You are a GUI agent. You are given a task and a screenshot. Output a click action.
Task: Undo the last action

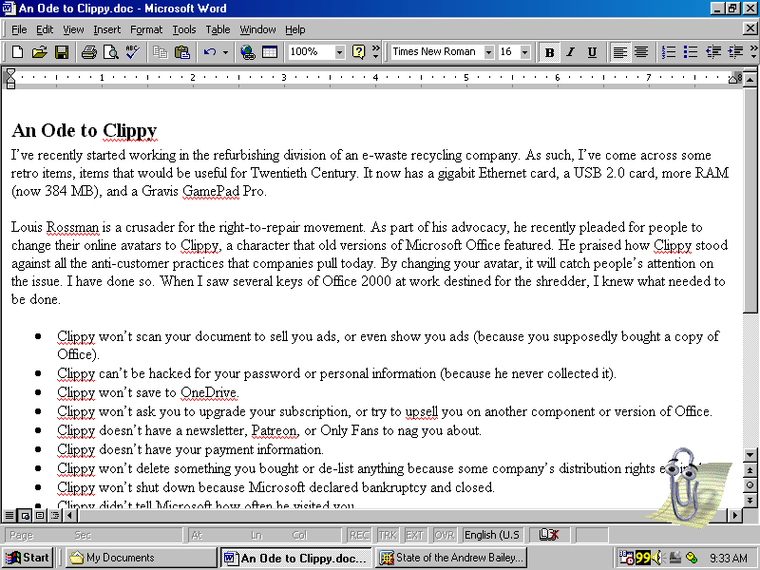(210, 52)
